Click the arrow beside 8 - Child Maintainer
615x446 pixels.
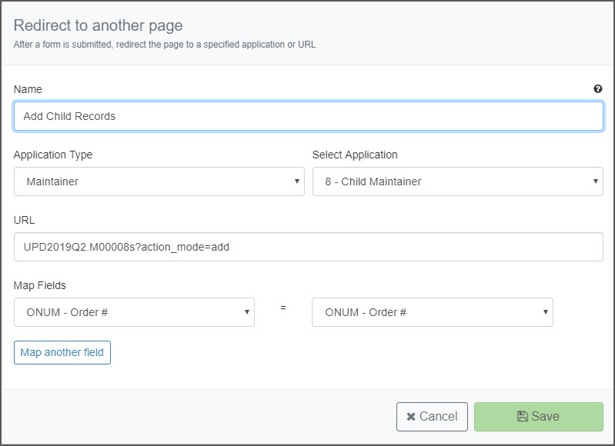point(596,181)
